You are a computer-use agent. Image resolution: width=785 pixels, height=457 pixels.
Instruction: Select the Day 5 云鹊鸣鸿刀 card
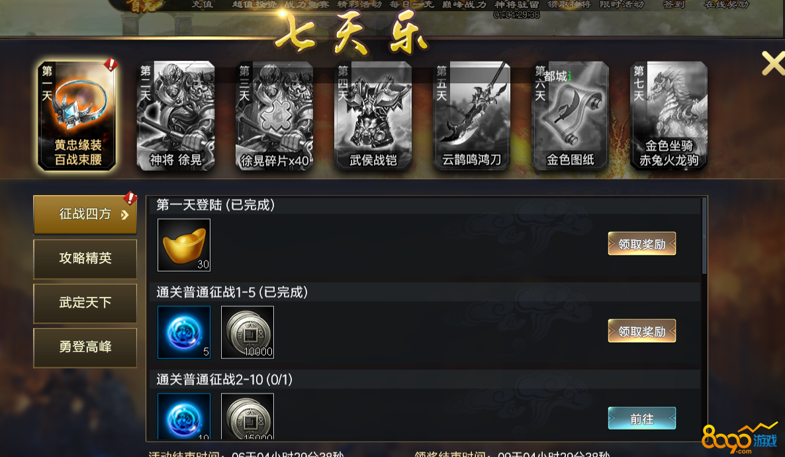tap(472, 116)
